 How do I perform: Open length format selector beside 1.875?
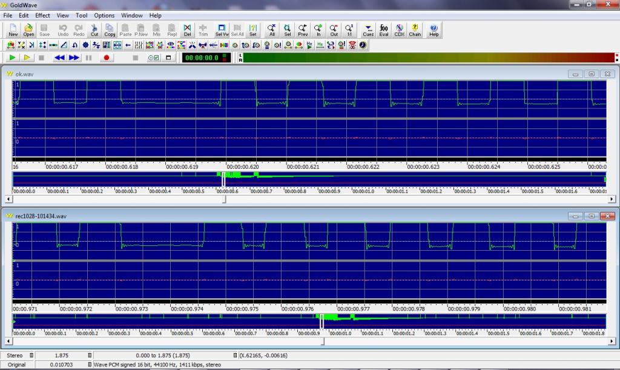click(90, 355)
